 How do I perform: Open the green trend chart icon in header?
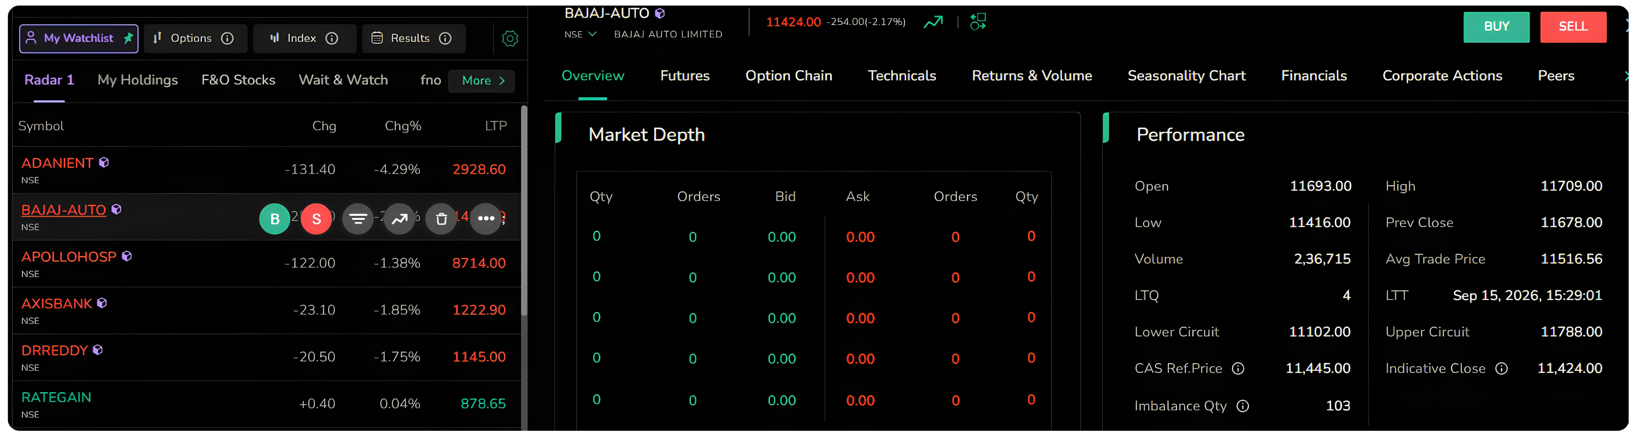click(933, 22)
